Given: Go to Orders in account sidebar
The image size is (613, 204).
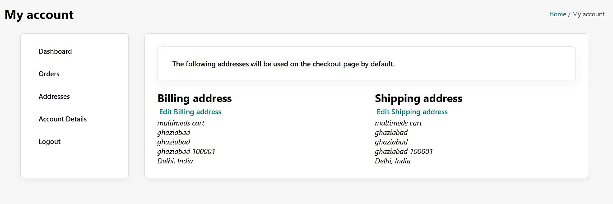Looking at the screenshot, I should click(x=49, y=74).
